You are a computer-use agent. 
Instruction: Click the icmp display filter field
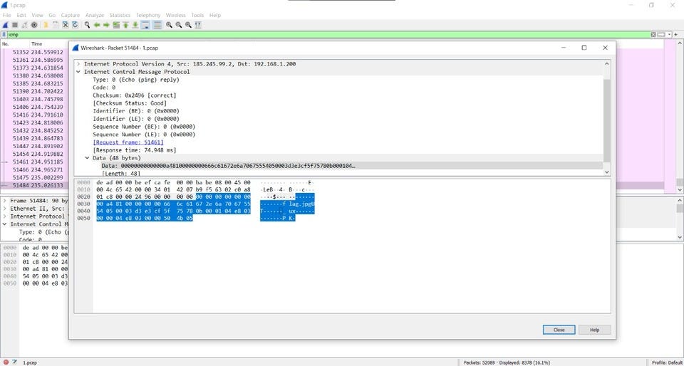[328, 34]
